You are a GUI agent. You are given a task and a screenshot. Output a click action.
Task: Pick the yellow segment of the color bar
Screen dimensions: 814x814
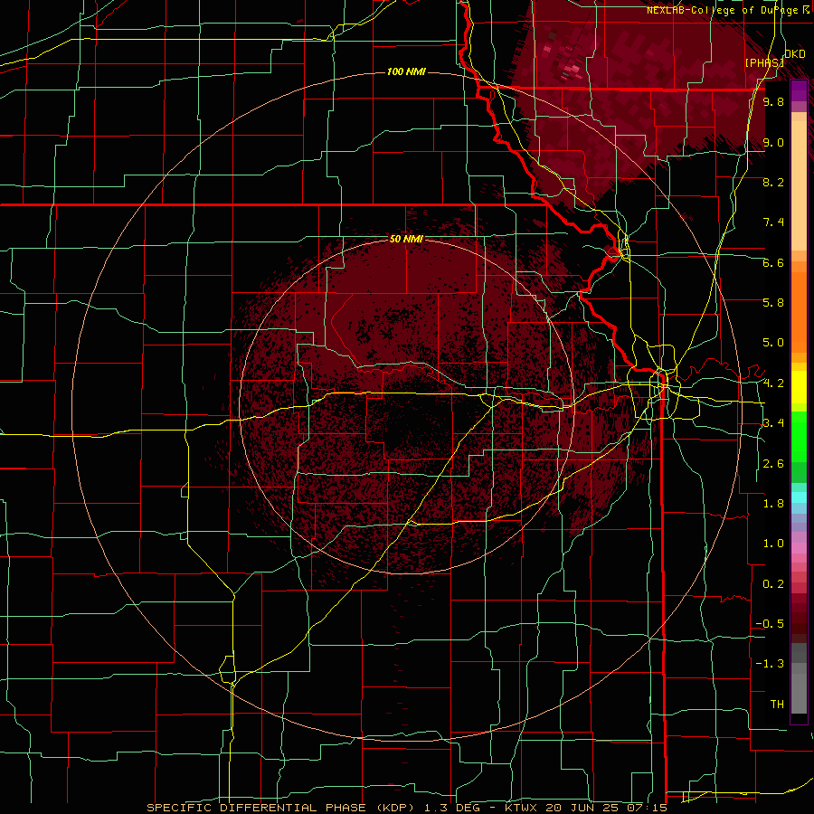(x=799, y=387)
